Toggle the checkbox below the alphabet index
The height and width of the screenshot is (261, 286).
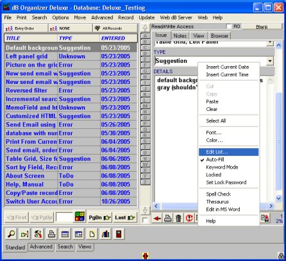click(145, 220)
